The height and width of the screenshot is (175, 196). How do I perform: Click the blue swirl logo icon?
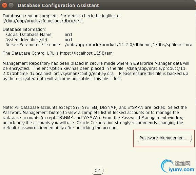click(x=167, y=166)
